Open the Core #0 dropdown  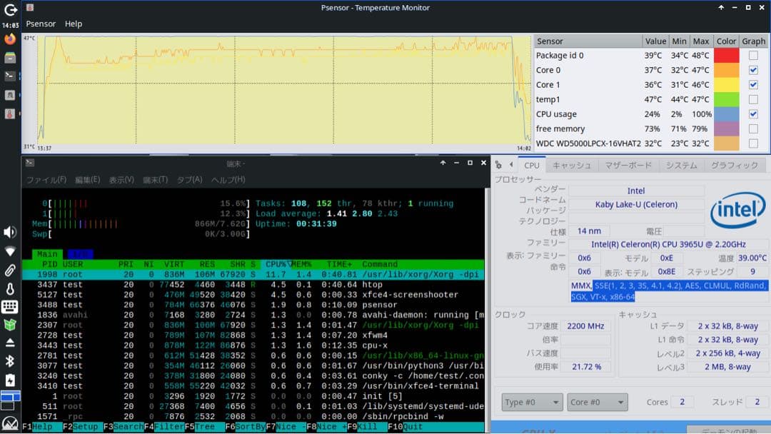pyautogui.click(x=597, y=402)
